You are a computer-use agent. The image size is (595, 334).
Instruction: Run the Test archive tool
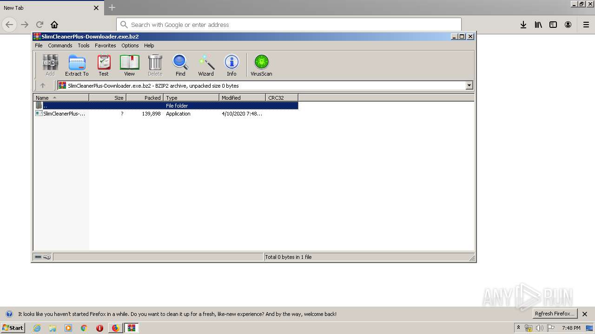click(104, 65)
